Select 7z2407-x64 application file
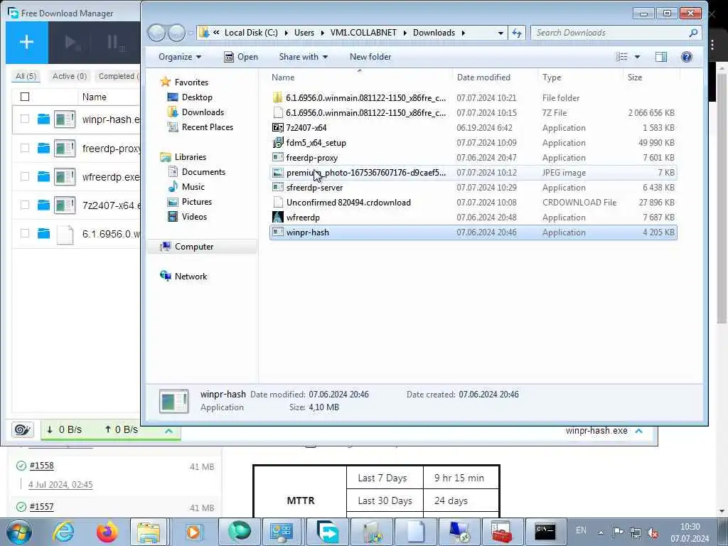Screen dimensions: 728x546 473,128
